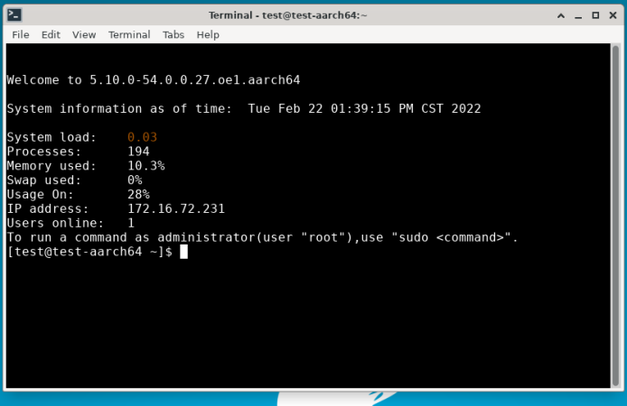Open the Tabs menu

(173, 34)
